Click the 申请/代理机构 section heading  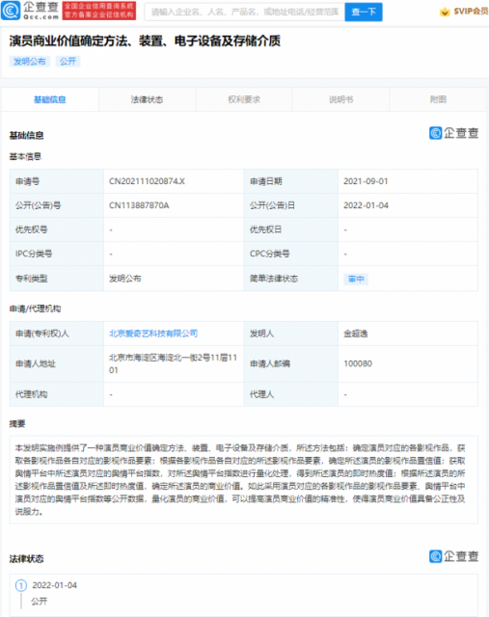tap(35, 308)
